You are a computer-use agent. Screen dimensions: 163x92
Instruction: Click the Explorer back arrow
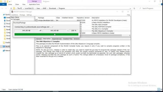point(2,8)
